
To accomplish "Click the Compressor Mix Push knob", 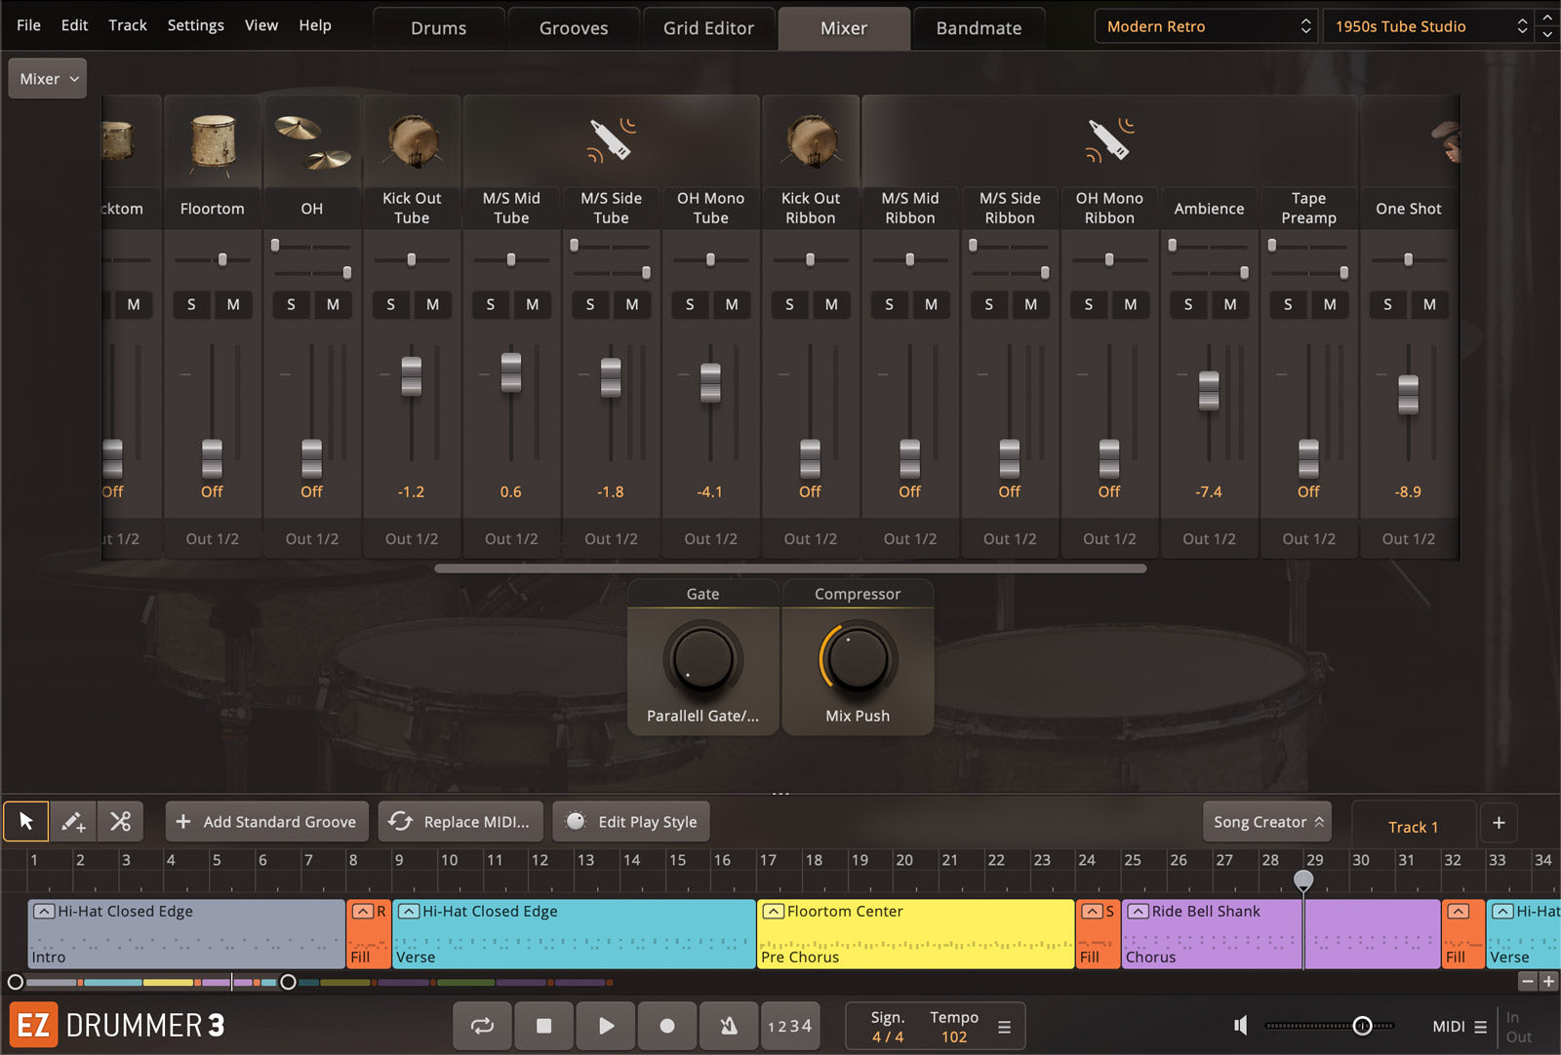I will [858, 660].
